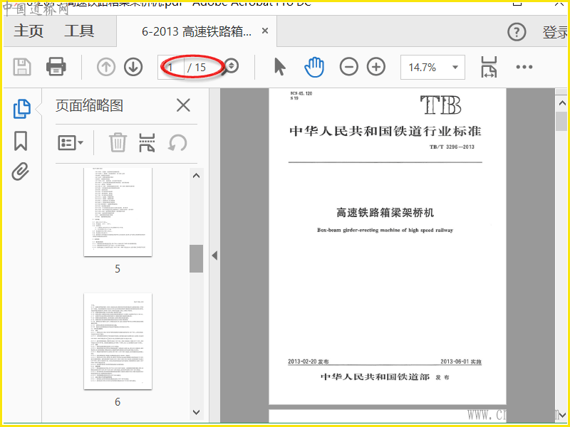570x427 pixels.
Task: Click the heading 中华人民共和国铁道行业标准
Action: 385,131
